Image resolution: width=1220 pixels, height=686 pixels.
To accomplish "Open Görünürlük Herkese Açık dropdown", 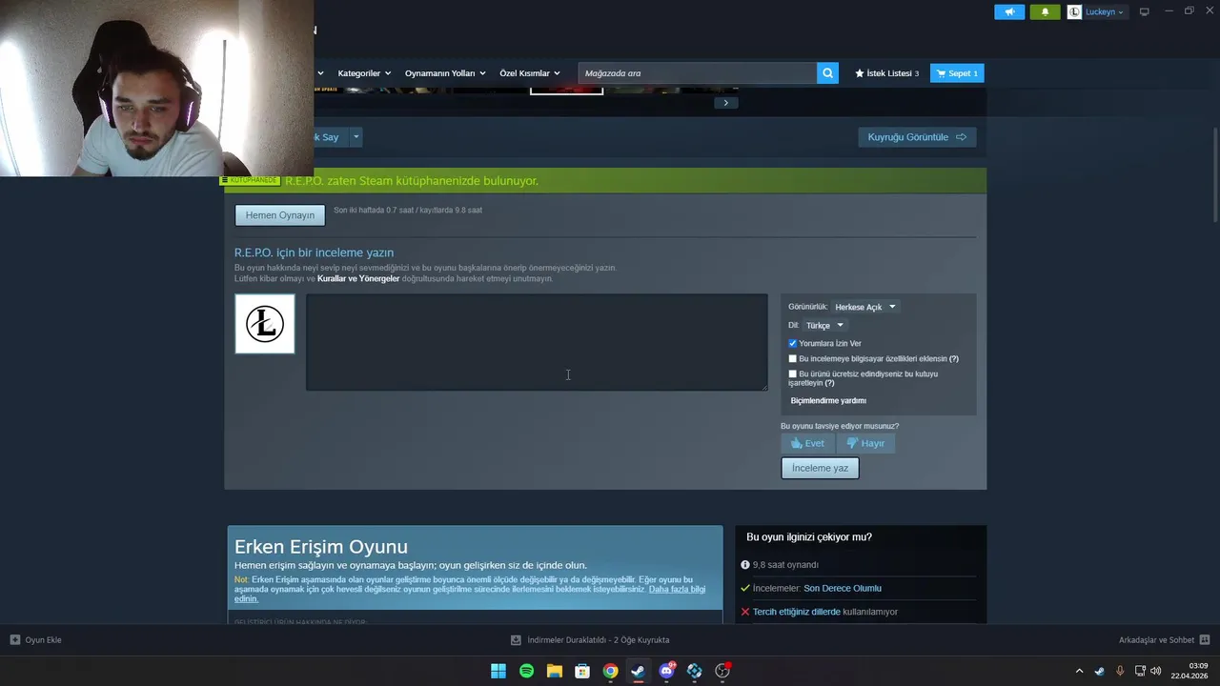I will pyautogui.click(x=865, y=307).
